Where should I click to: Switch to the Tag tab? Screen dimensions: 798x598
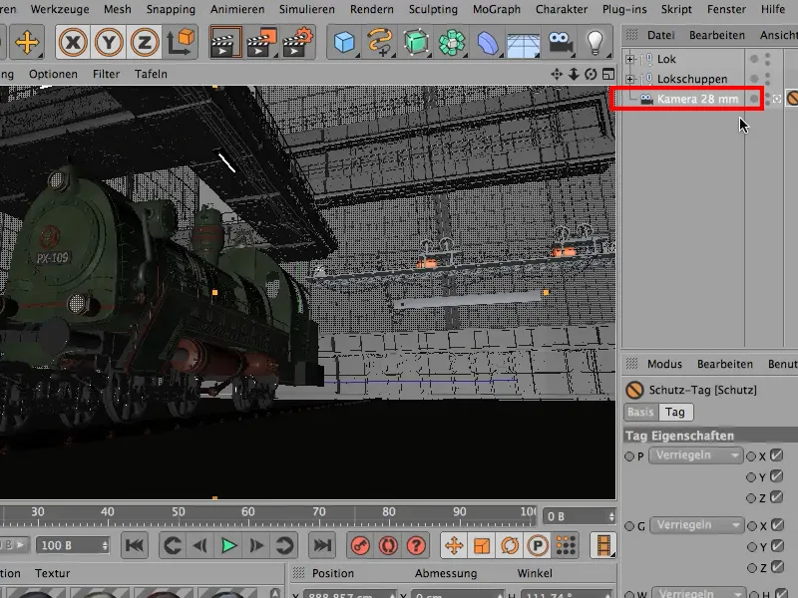pyautogui.click(x=675, y=413)
